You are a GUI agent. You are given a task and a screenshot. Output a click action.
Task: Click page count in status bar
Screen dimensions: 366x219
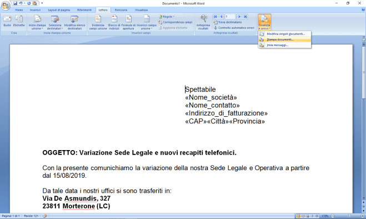(x=11, y=216)
